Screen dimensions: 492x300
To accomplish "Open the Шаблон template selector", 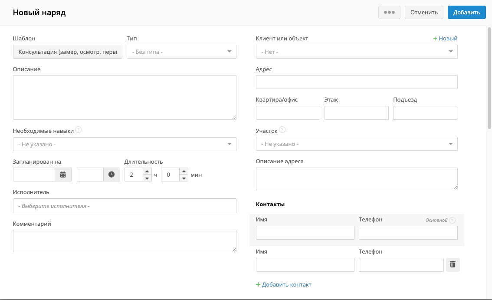I will pyautogui.click(x=67, y=52).
